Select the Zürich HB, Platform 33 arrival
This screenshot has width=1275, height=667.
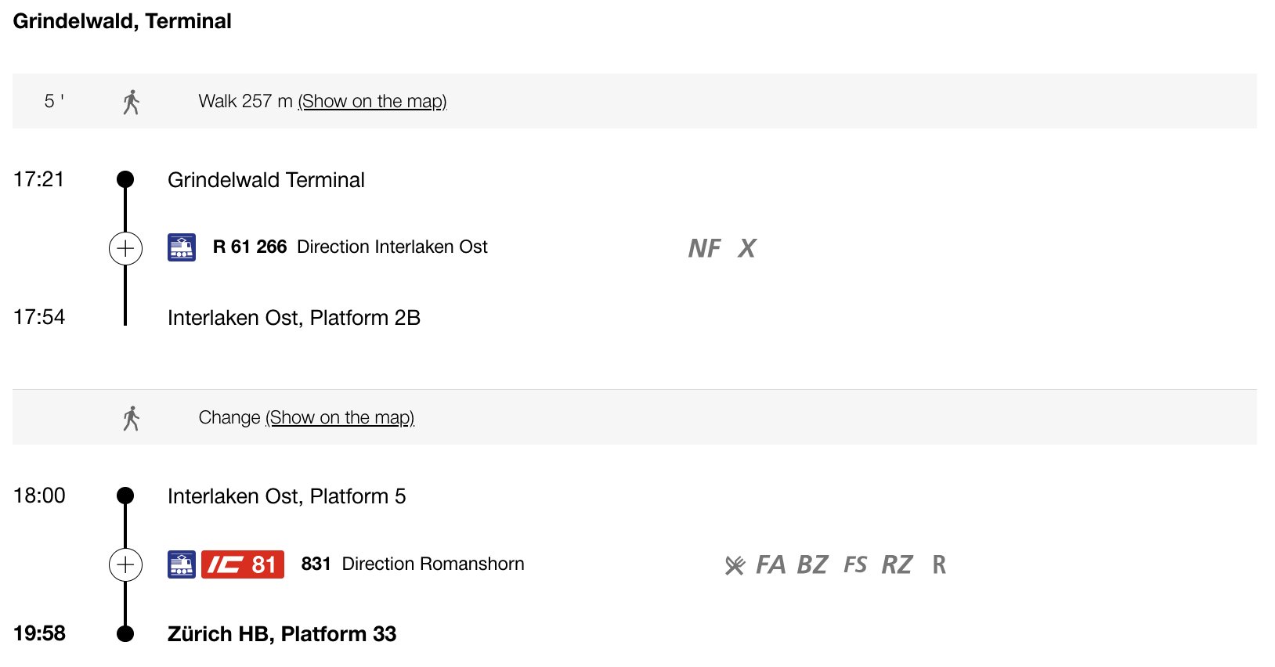click(x=282, y=634)
